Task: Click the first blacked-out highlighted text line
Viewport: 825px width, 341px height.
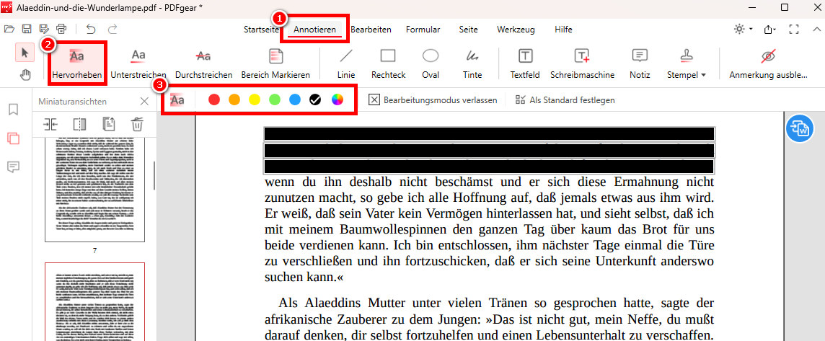Action: pos(489,133)
